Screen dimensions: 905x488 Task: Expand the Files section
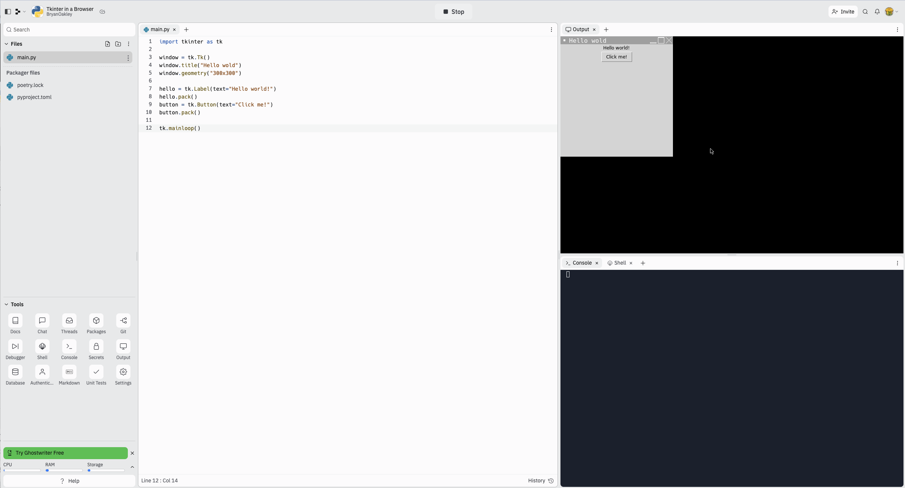pyautogui.click(x=7, y=43)
